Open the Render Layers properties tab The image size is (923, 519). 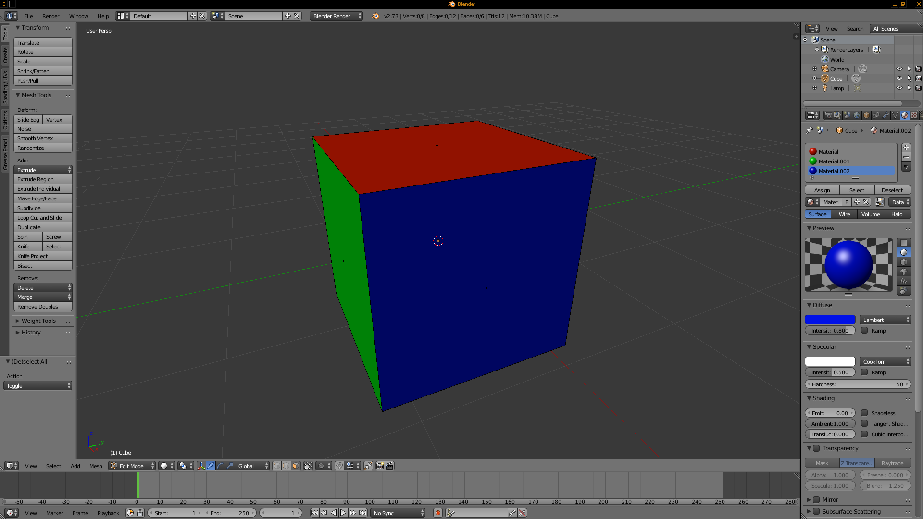click(837, 115)
